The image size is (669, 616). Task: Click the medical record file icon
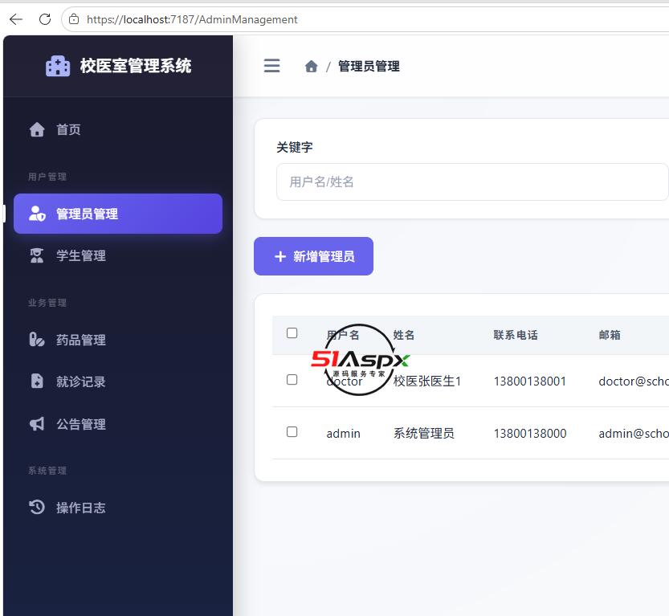[37, 381]
